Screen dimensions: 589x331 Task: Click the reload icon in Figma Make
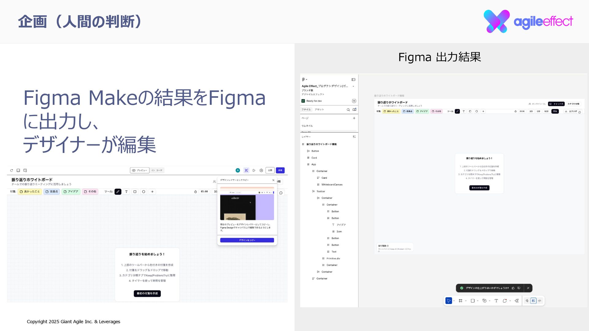[x=12, y=170]
